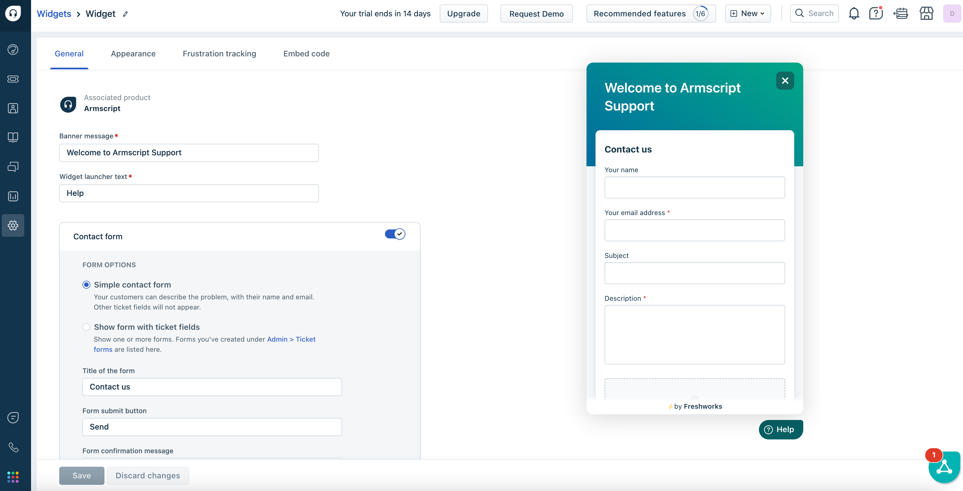Select the Simple contact form radio button
The width and height of the screenshot is (963, 491).
click(x=86, y=284)
